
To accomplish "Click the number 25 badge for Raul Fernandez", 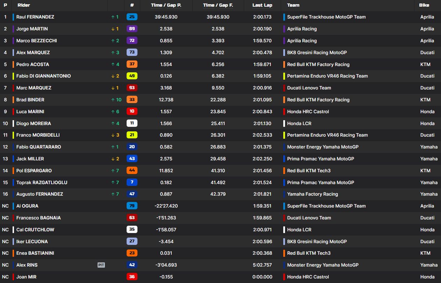I will [x=132, y=17].
